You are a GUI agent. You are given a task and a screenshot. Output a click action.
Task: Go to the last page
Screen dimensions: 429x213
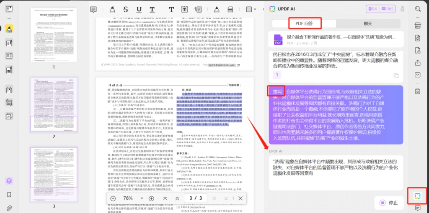[x=226, y=198]
